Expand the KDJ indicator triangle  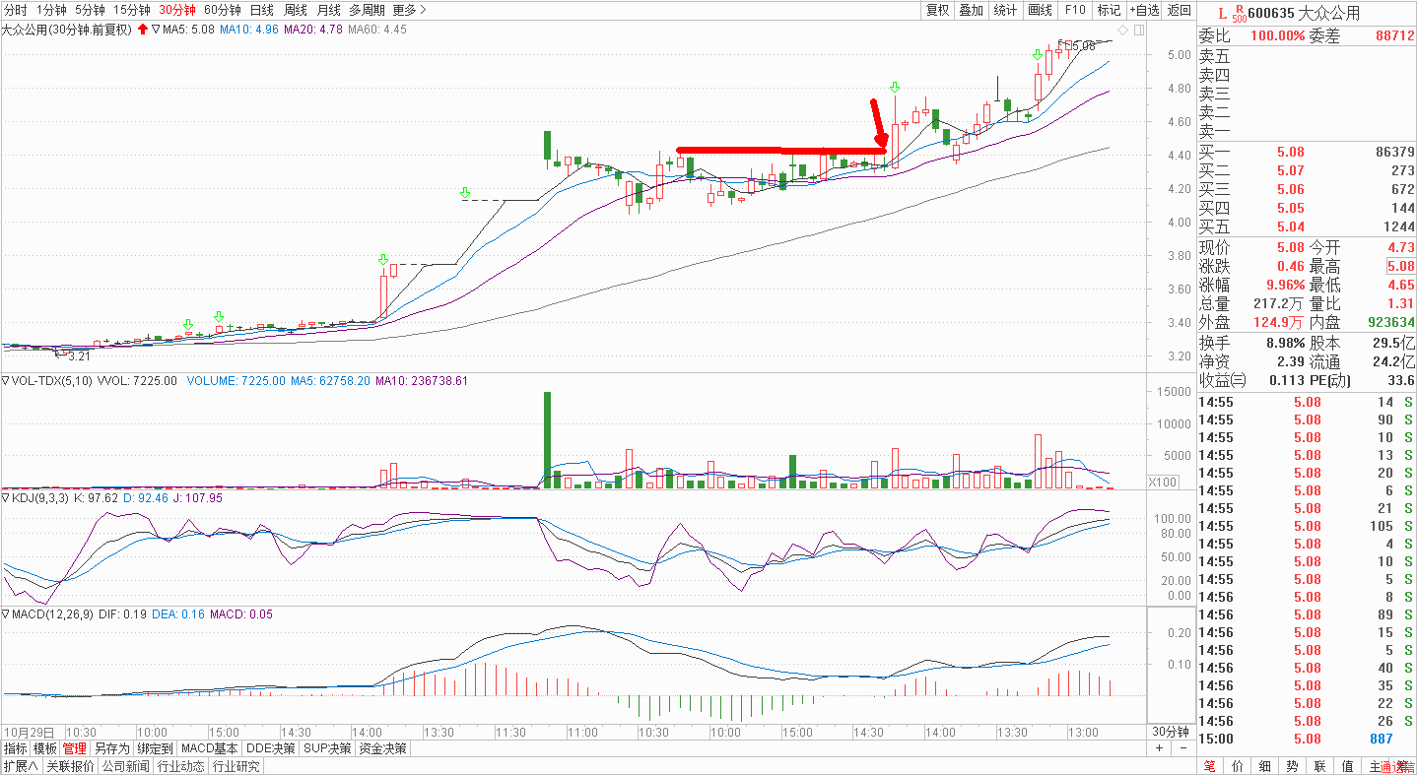(x=5, y=498)
